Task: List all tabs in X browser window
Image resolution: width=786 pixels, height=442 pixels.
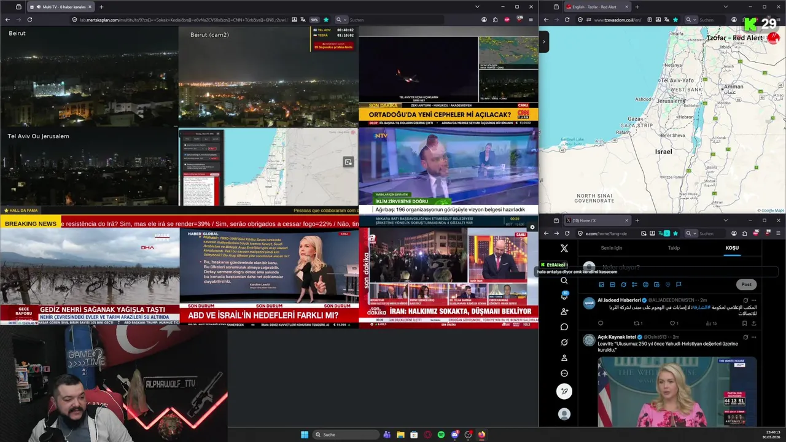Action: click(725, 220)
